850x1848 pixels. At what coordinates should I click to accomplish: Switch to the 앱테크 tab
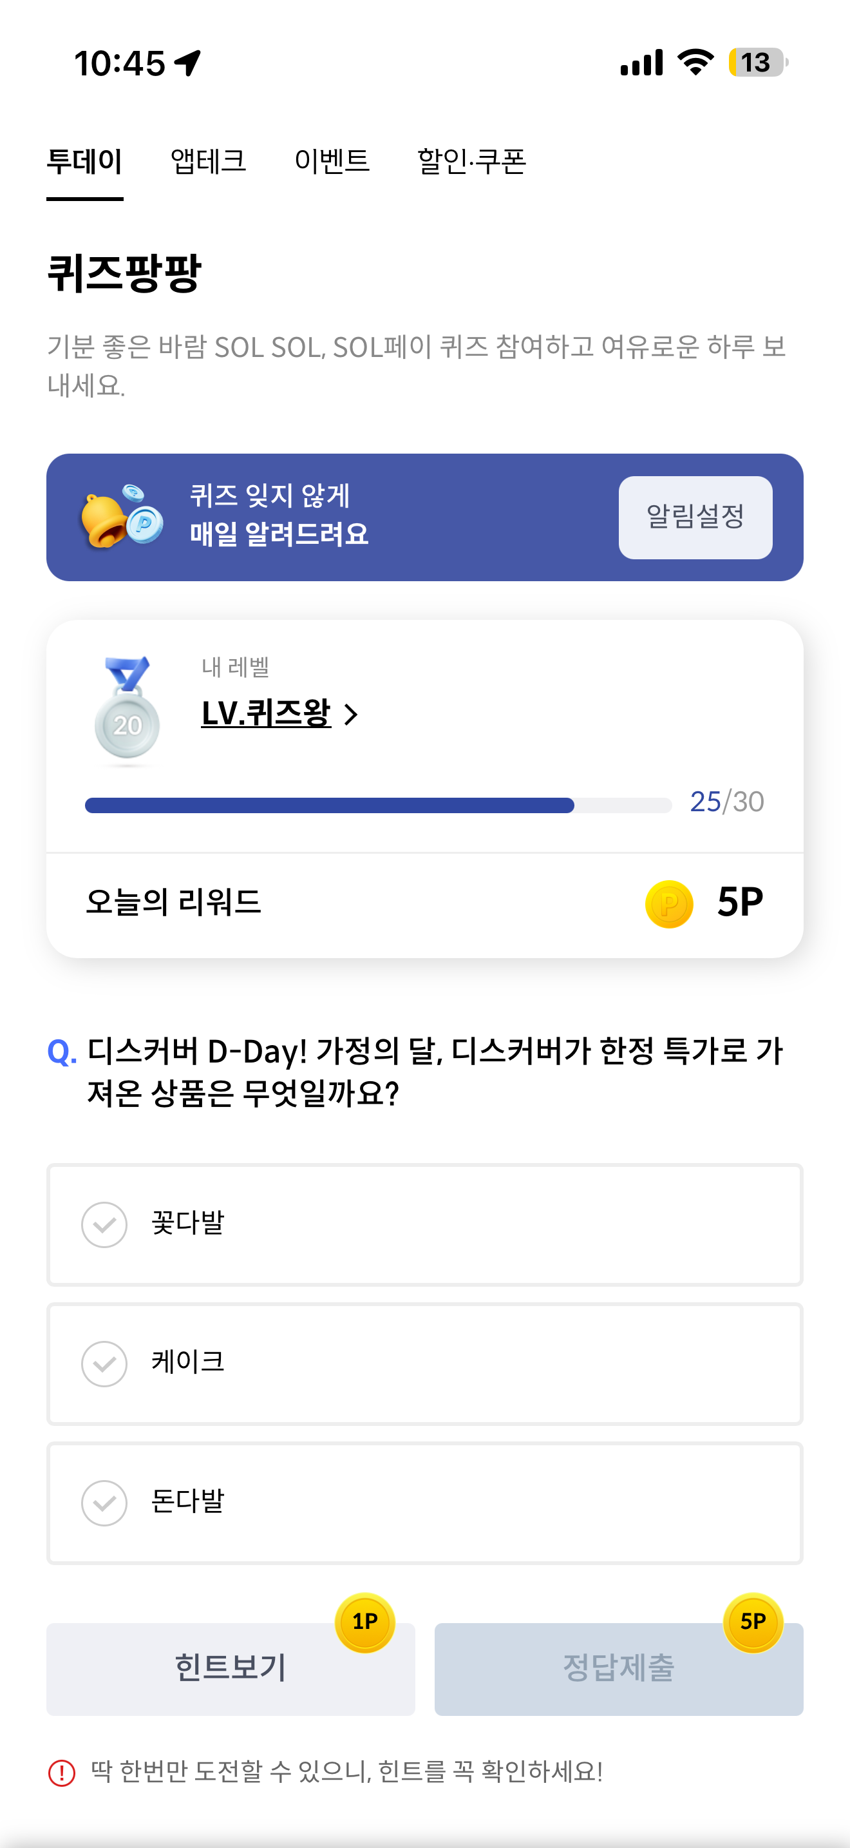[208, 160]
